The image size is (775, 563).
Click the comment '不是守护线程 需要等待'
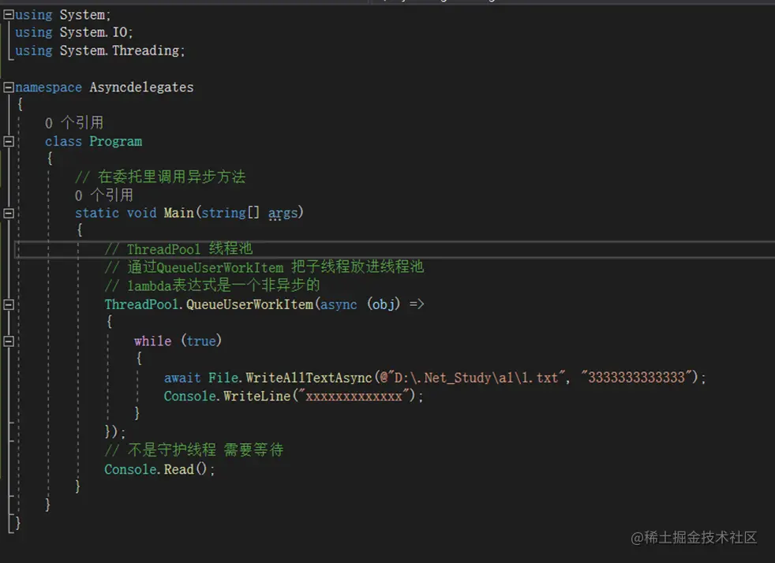(x=194, y=450)
